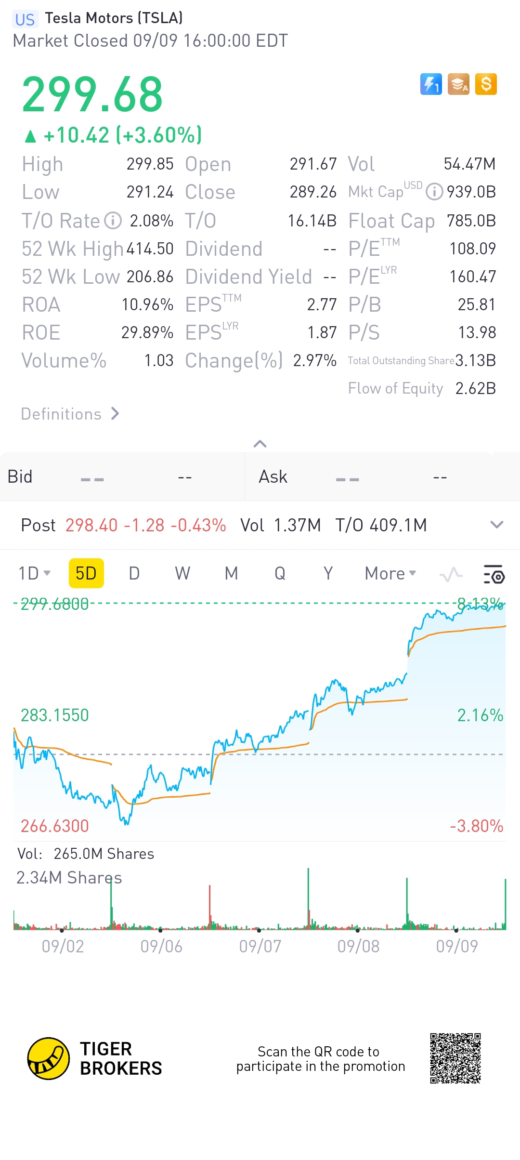Toggle the chart indicator wave icon
The height and width of the screenshot is (1160, 520).
(451, 574)
